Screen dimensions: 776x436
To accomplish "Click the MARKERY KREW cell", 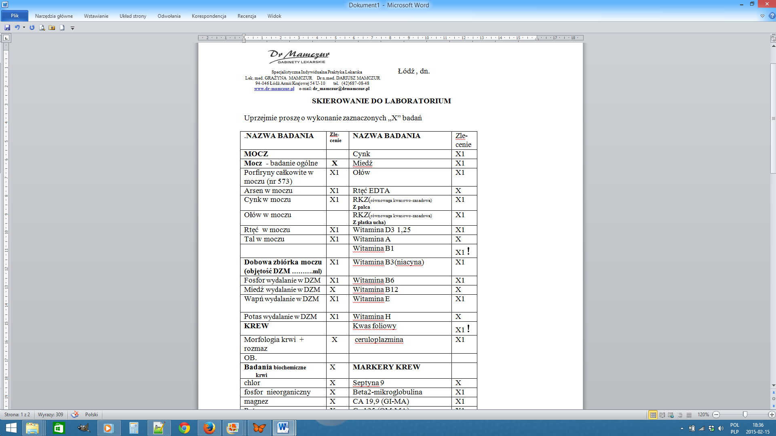I will (x=400, y=370).
